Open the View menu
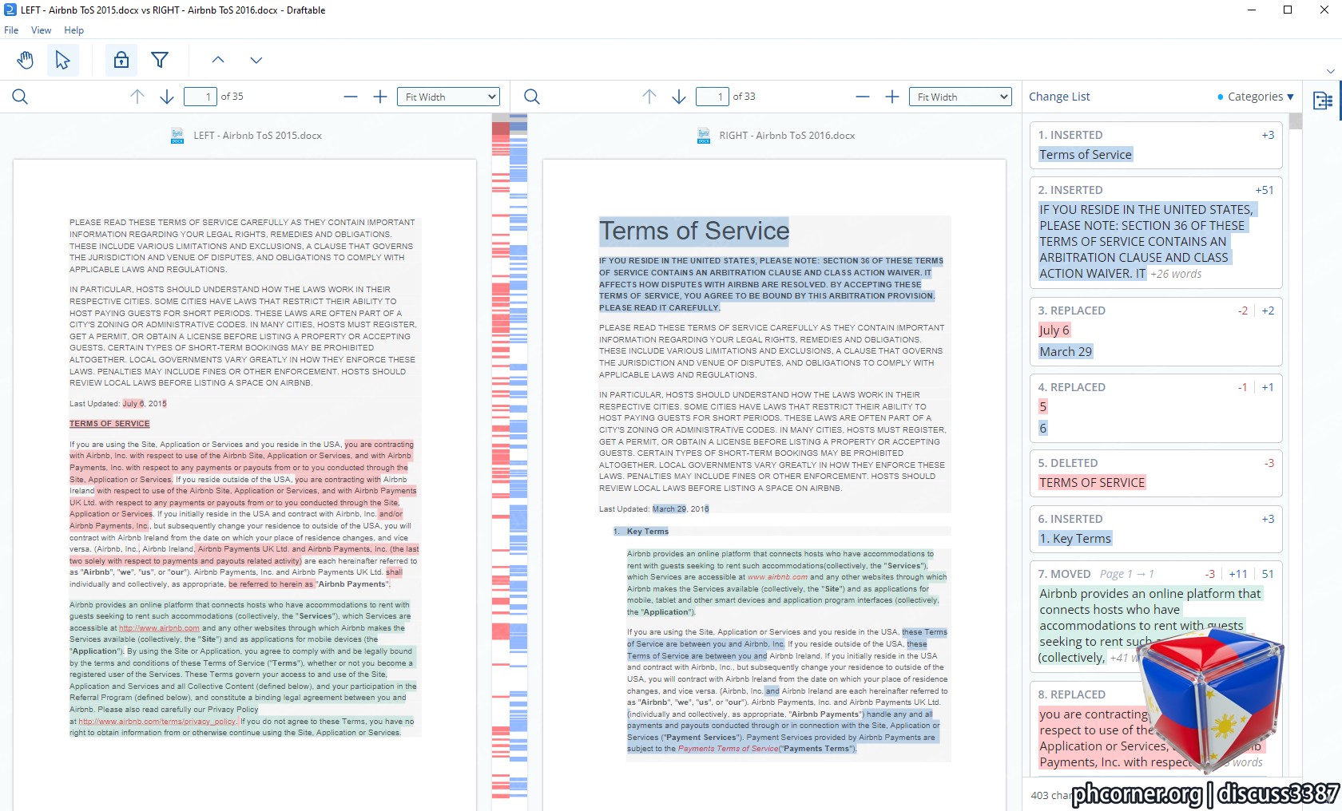The image size is (1342, 811). (41, 30)
